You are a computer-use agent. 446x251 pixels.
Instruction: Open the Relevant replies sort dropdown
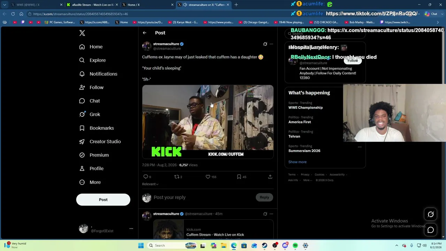(x=150, y=184)
